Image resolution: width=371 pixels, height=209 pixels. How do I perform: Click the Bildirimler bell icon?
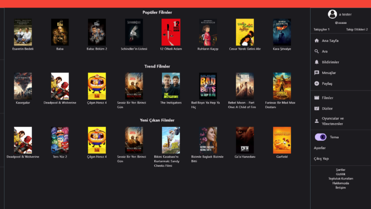pyautogui.click(x=317, y=62)
